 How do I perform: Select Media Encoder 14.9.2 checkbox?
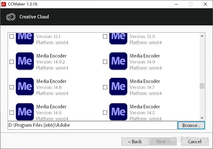point(12,62)
